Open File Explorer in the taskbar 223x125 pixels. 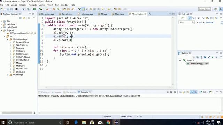84,122
